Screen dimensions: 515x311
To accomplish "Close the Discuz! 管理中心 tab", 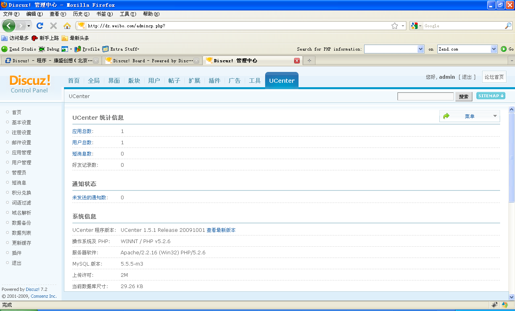I will tap(297, 61).
